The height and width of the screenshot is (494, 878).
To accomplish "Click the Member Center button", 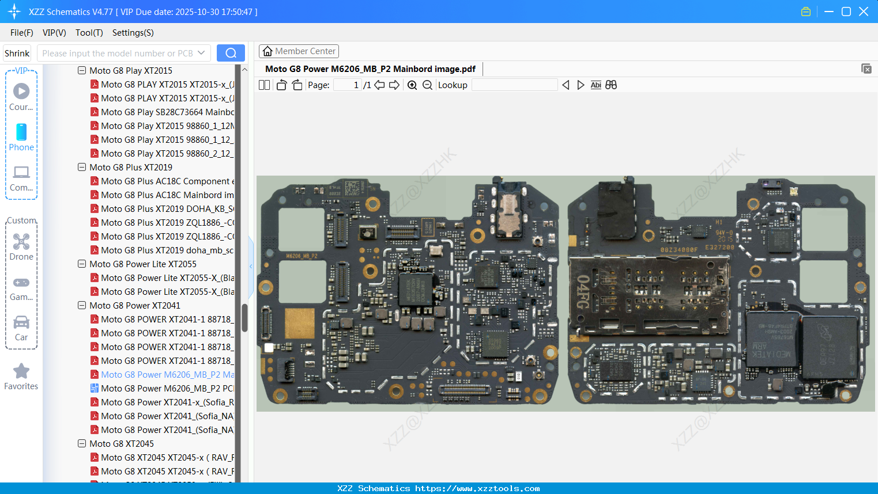I will click(299, 51).
